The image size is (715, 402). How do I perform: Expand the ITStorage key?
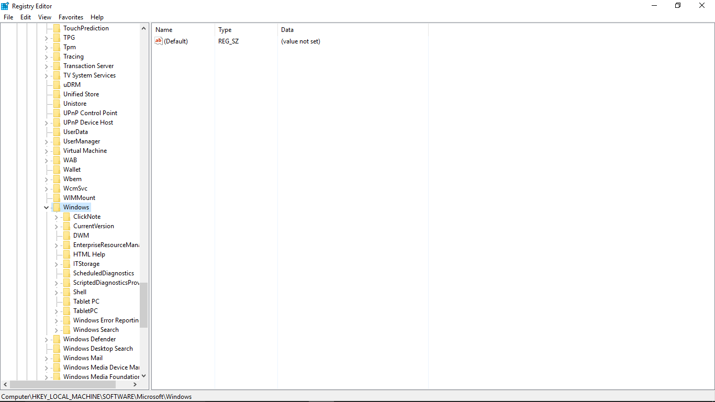point(57,264)
